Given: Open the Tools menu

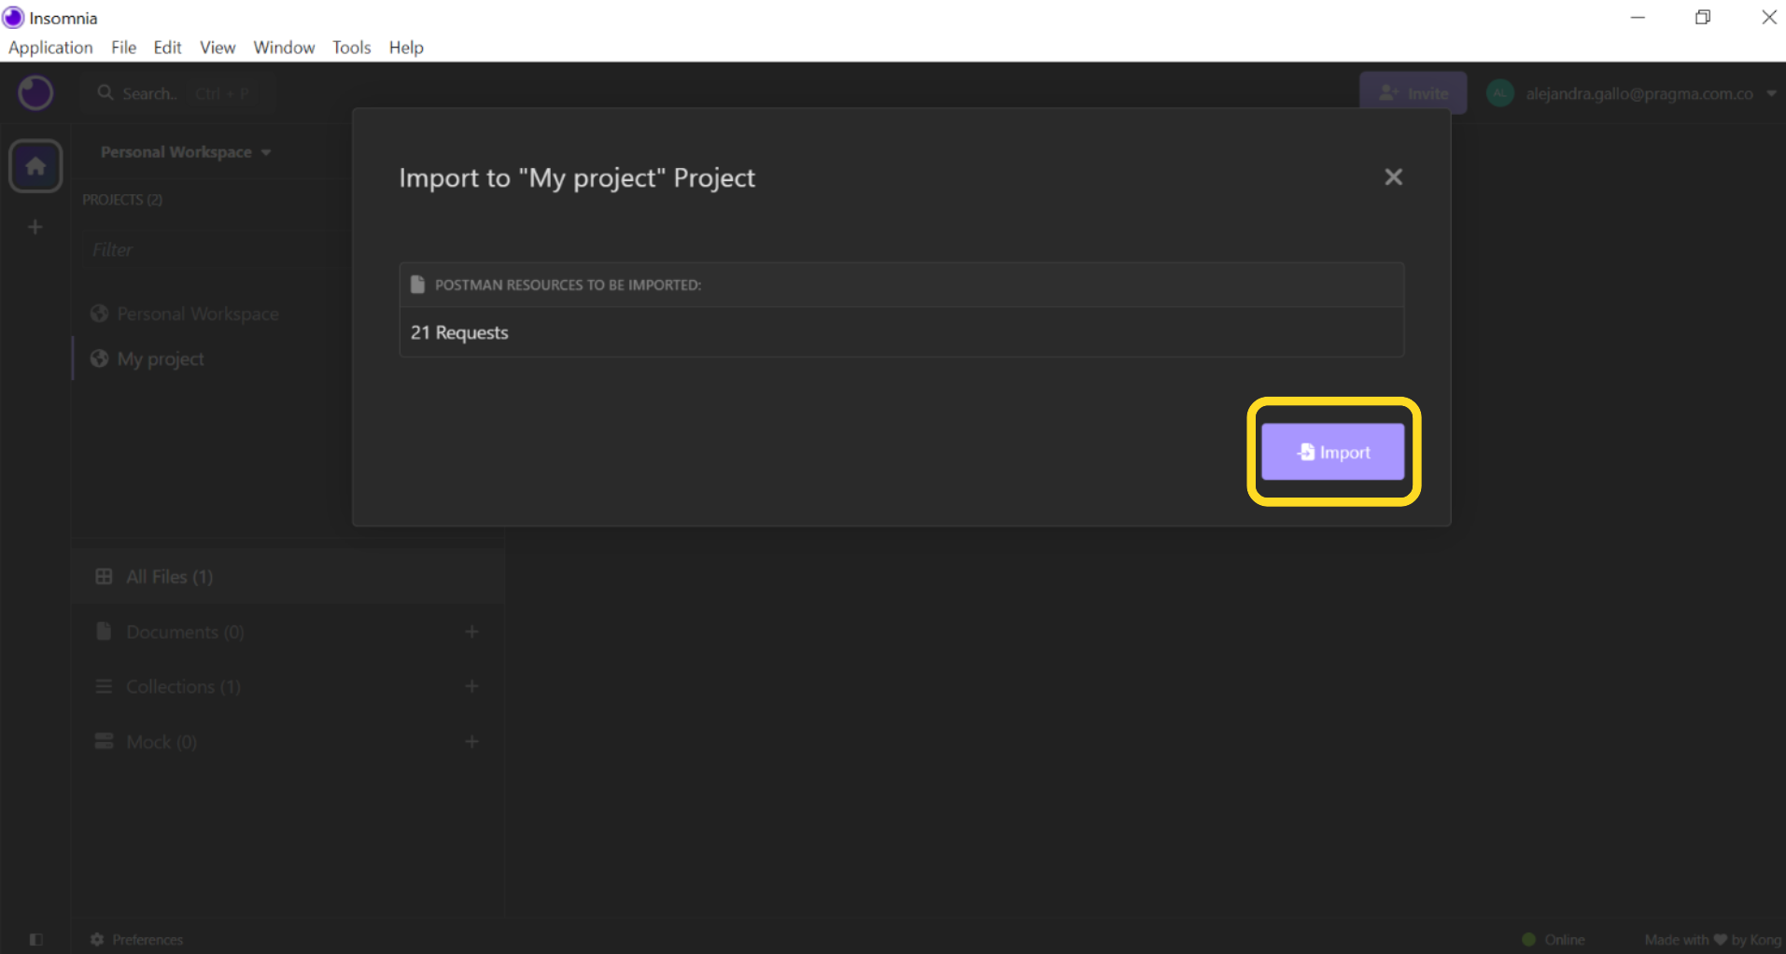Looking at the screenshot, I should 351,48.
